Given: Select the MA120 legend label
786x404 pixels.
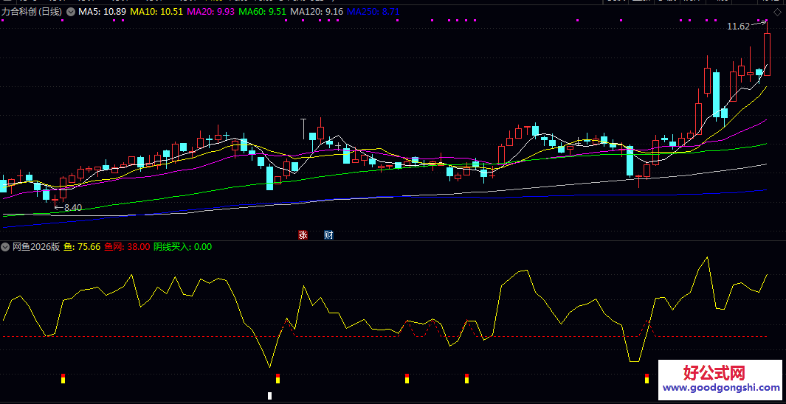Looking at the screenshot, I should [317, 13].
